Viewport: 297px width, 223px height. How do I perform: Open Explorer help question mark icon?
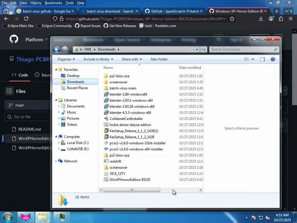coord(273,59)
